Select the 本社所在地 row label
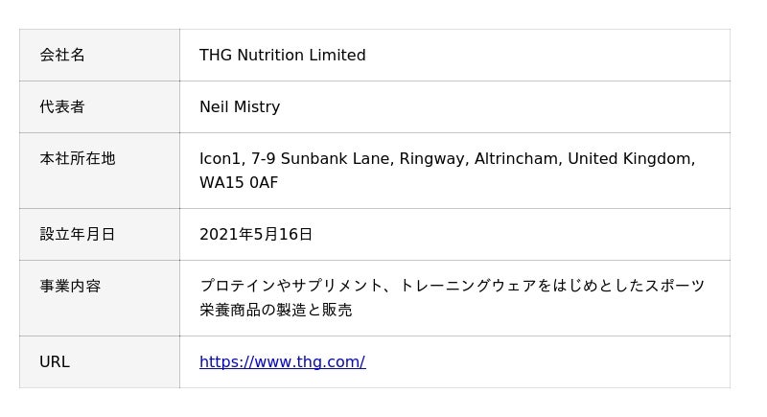Screen dimensions: 767x417 point(78,159)
